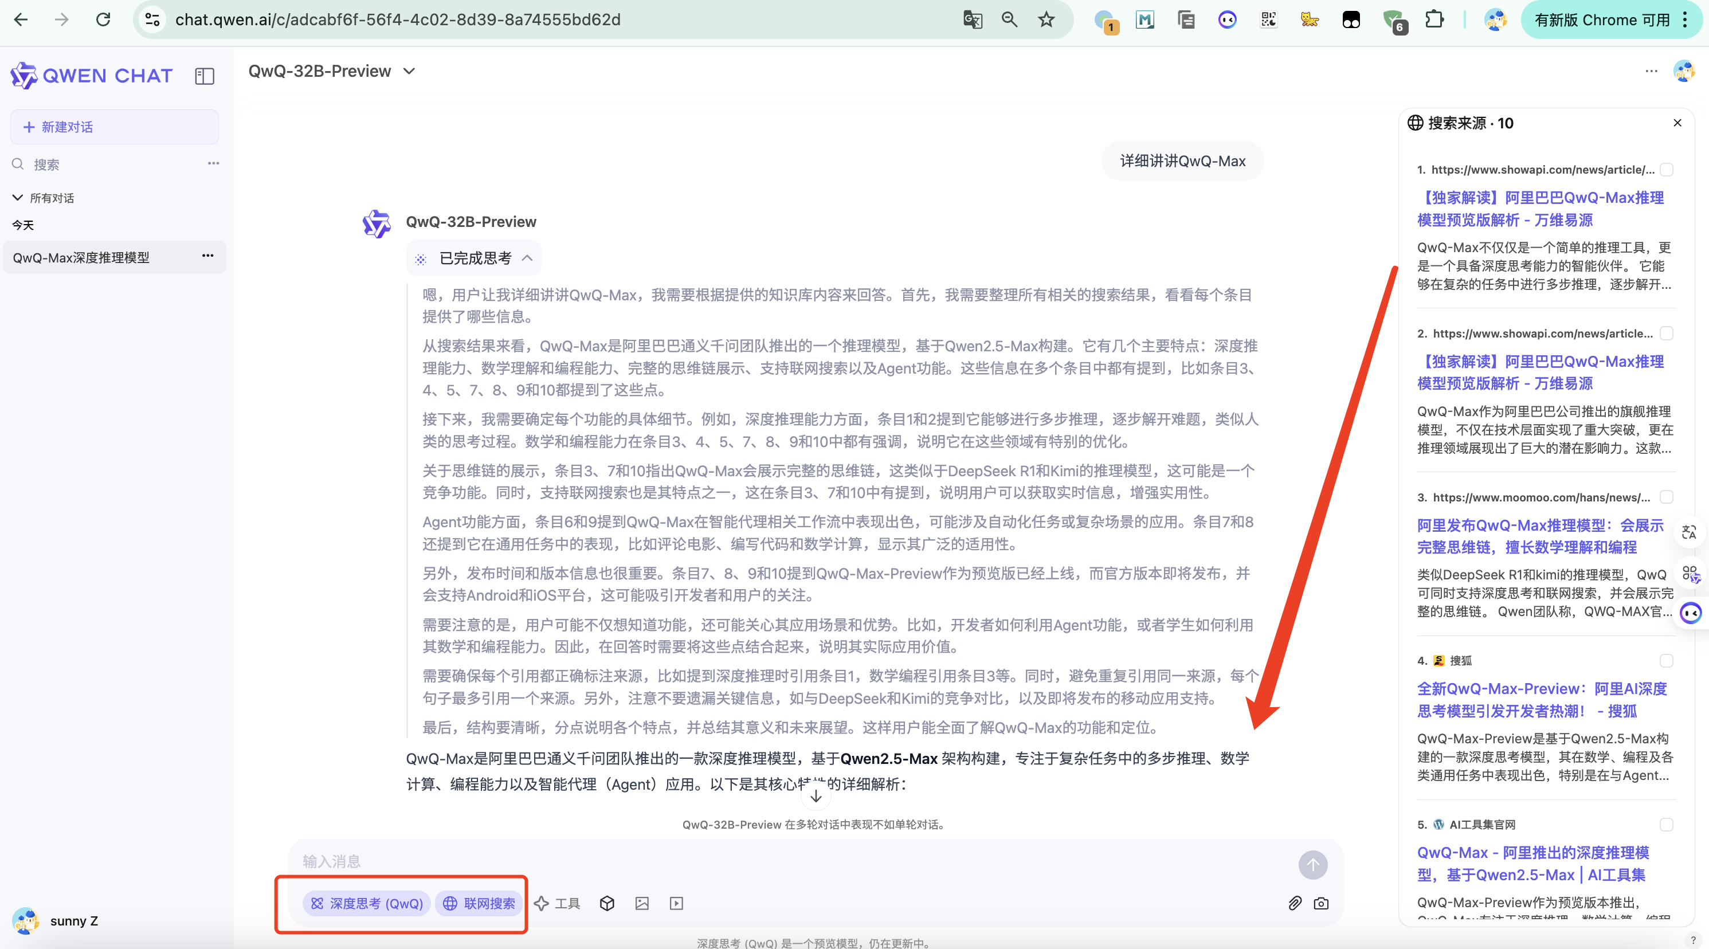Open Chrome profile avatar

1495,20
